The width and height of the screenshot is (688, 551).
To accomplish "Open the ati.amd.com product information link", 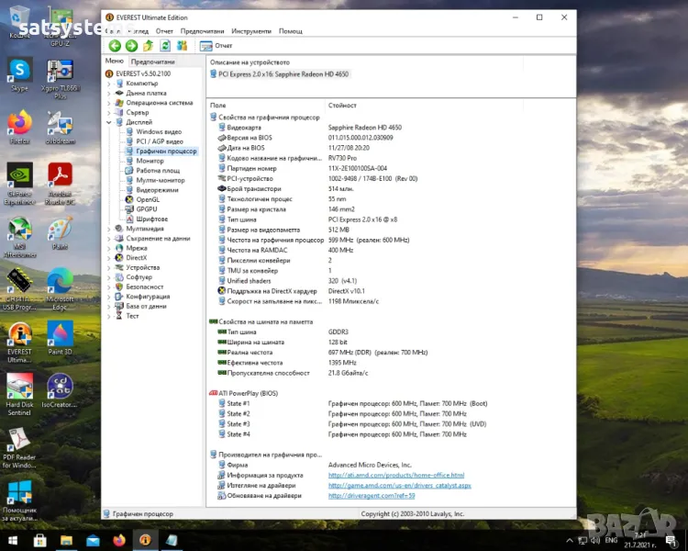I will pyautogui.click(x=385, y=475).
